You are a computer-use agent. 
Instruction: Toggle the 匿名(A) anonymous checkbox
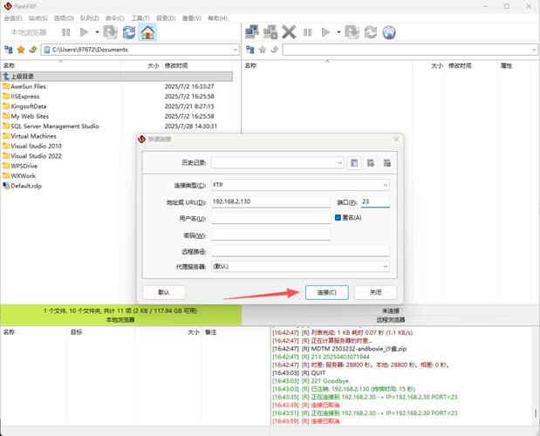(338, 217)
